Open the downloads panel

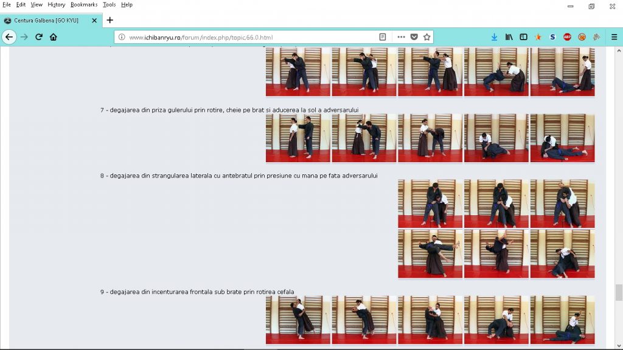click(x=494, y=37)
